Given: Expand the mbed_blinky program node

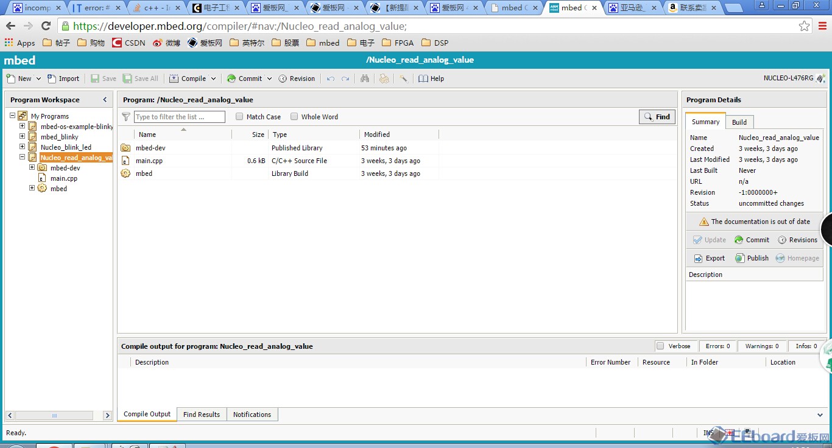Looking at the screenshot, I should pos(23,136).
